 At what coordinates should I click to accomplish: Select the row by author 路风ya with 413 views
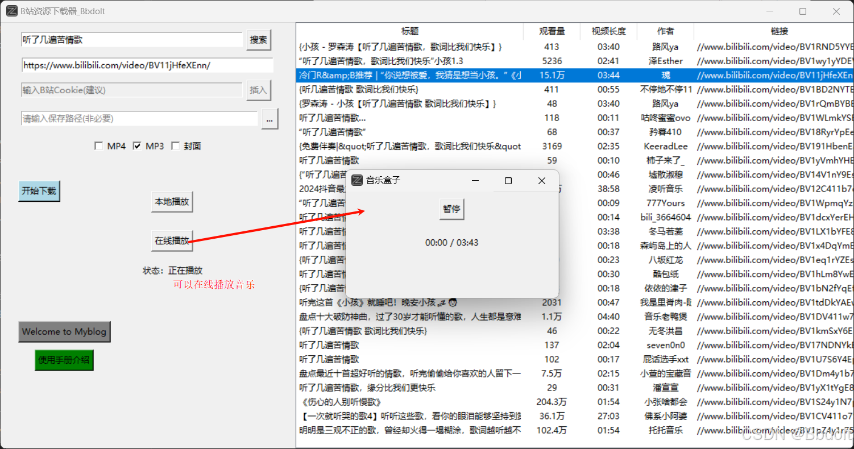(x=575, y=47)
